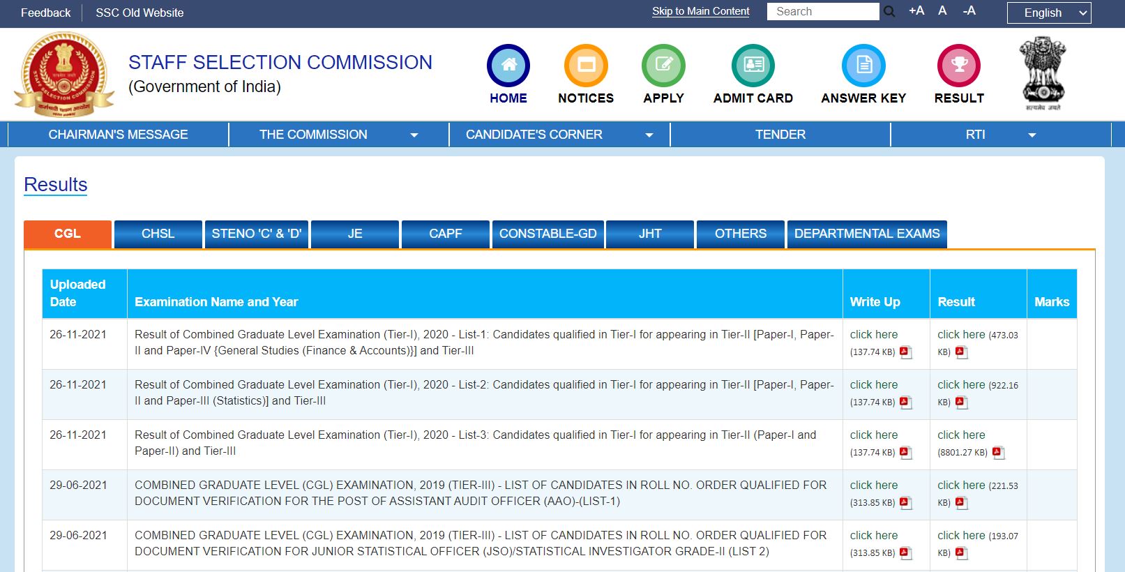Switch to the CAPF tab
Screen dimensions: 1125x572
[x=446, y=234]
